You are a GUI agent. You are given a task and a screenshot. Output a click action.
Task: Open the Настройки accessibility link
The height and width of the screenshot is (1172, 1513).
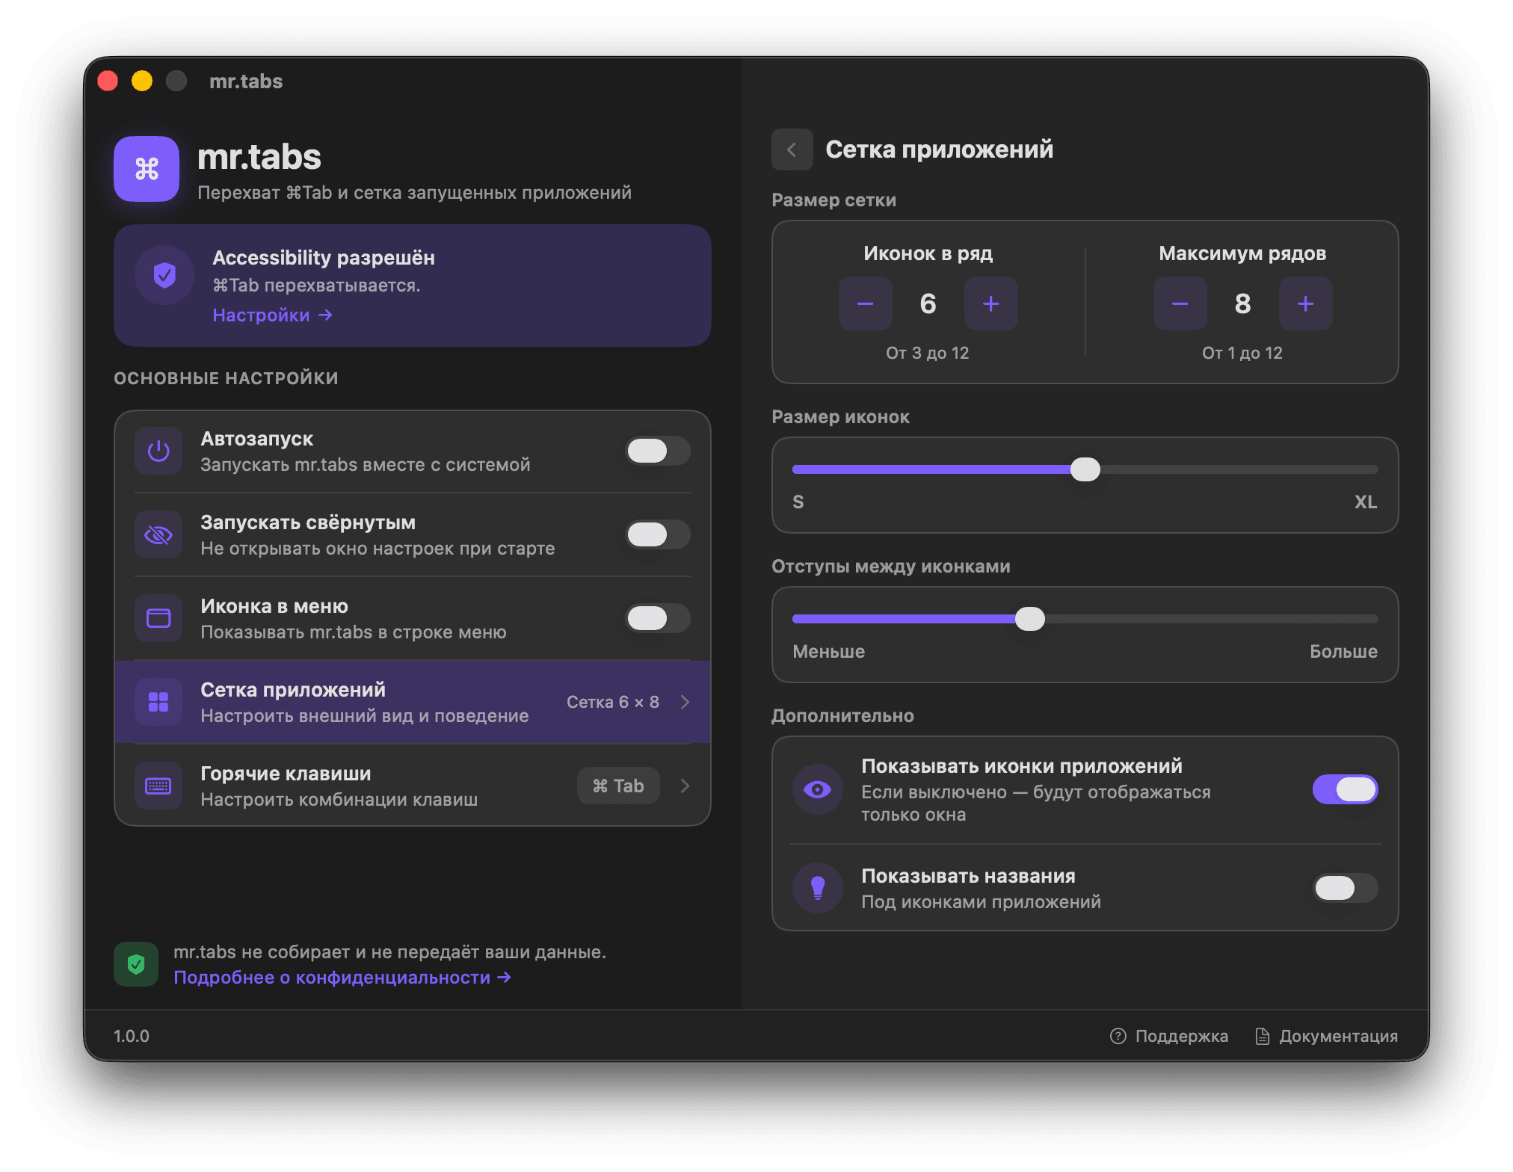pyautogui.click(x=273, y=315)
